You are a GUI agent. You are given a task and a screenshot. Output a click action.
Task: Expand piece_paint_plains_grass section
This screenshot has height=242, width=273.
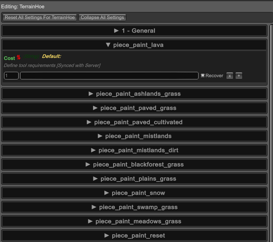point(134,179)
